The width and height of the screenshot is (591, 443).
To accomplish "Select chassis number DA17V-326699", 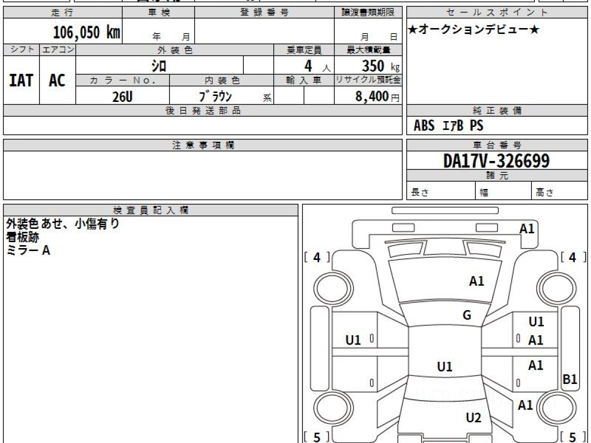I will 496,160.
